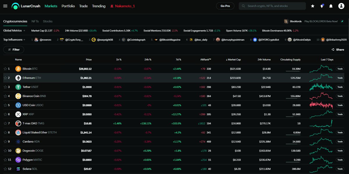The height and width of the screenshot is (174, 349).
Task: Click the Share button
Action: (338, 50)
